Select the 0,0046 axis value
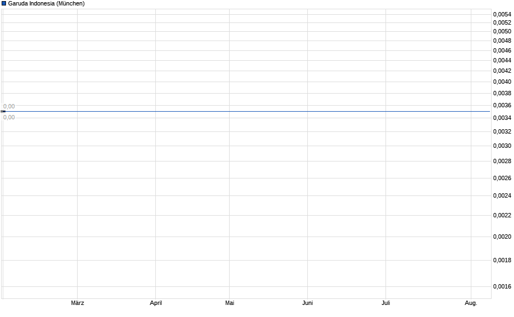This screenshot has height=317, width=514. click(502, 50)
